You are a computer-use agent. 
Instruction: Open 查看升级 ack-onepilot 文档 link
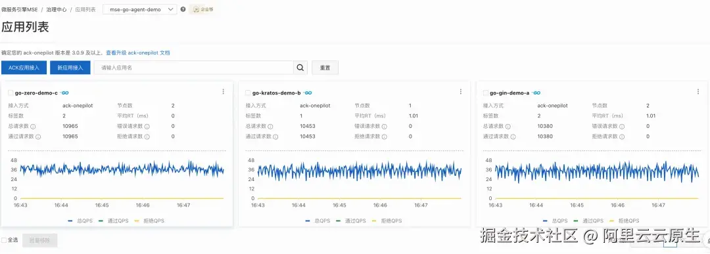138,53
